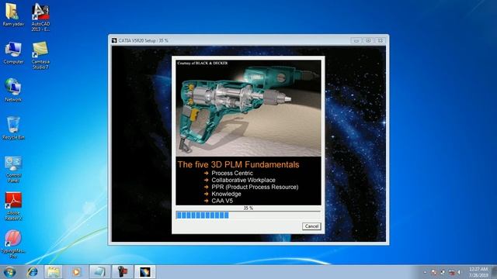Select the Network desktop icon
The height and width of the screenshot is (279, 497).
(13, 91)
